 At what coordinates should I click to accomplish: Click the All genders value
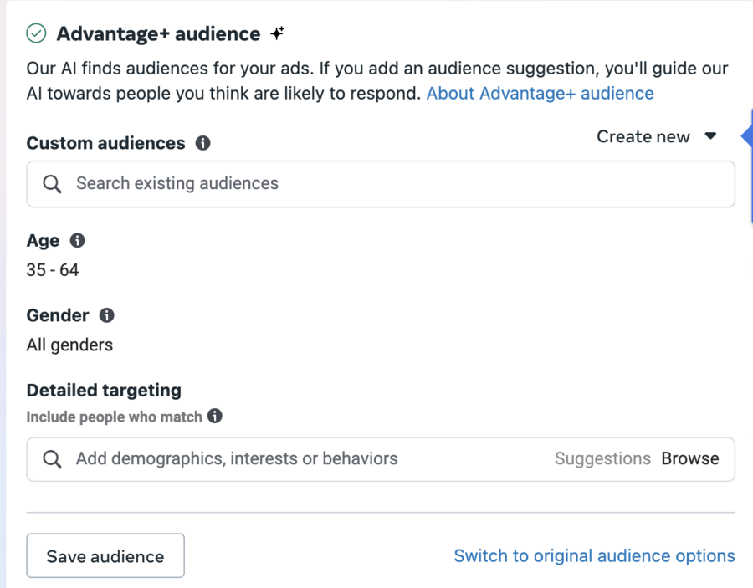(x=69, y=345)
